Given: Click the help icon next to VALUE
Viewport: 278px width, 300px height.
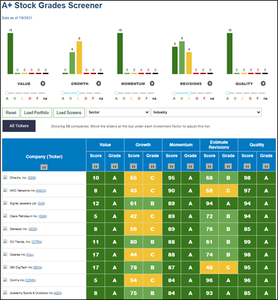Looking at the screenshot, I should pyautogui.click(x=43, y=84).
